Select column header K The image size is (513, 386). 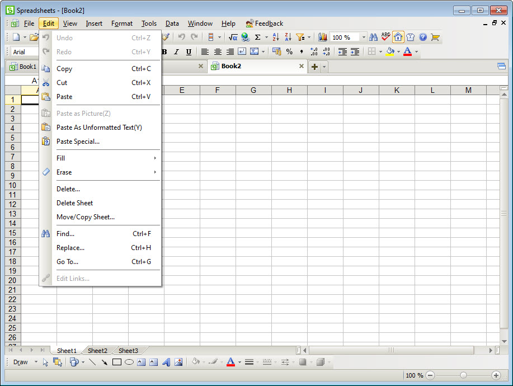[397, 90]
